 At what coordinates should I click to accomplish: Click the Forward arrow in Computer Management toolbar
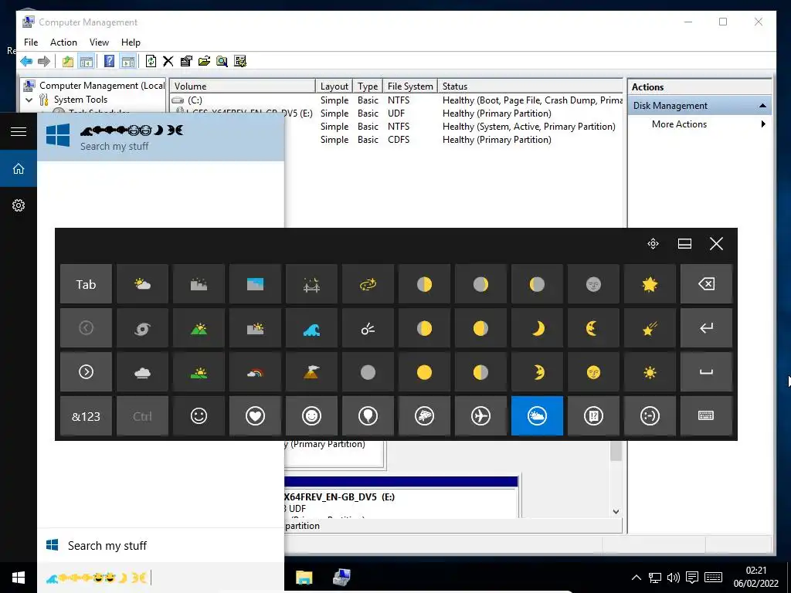click(x=44, y=62)
